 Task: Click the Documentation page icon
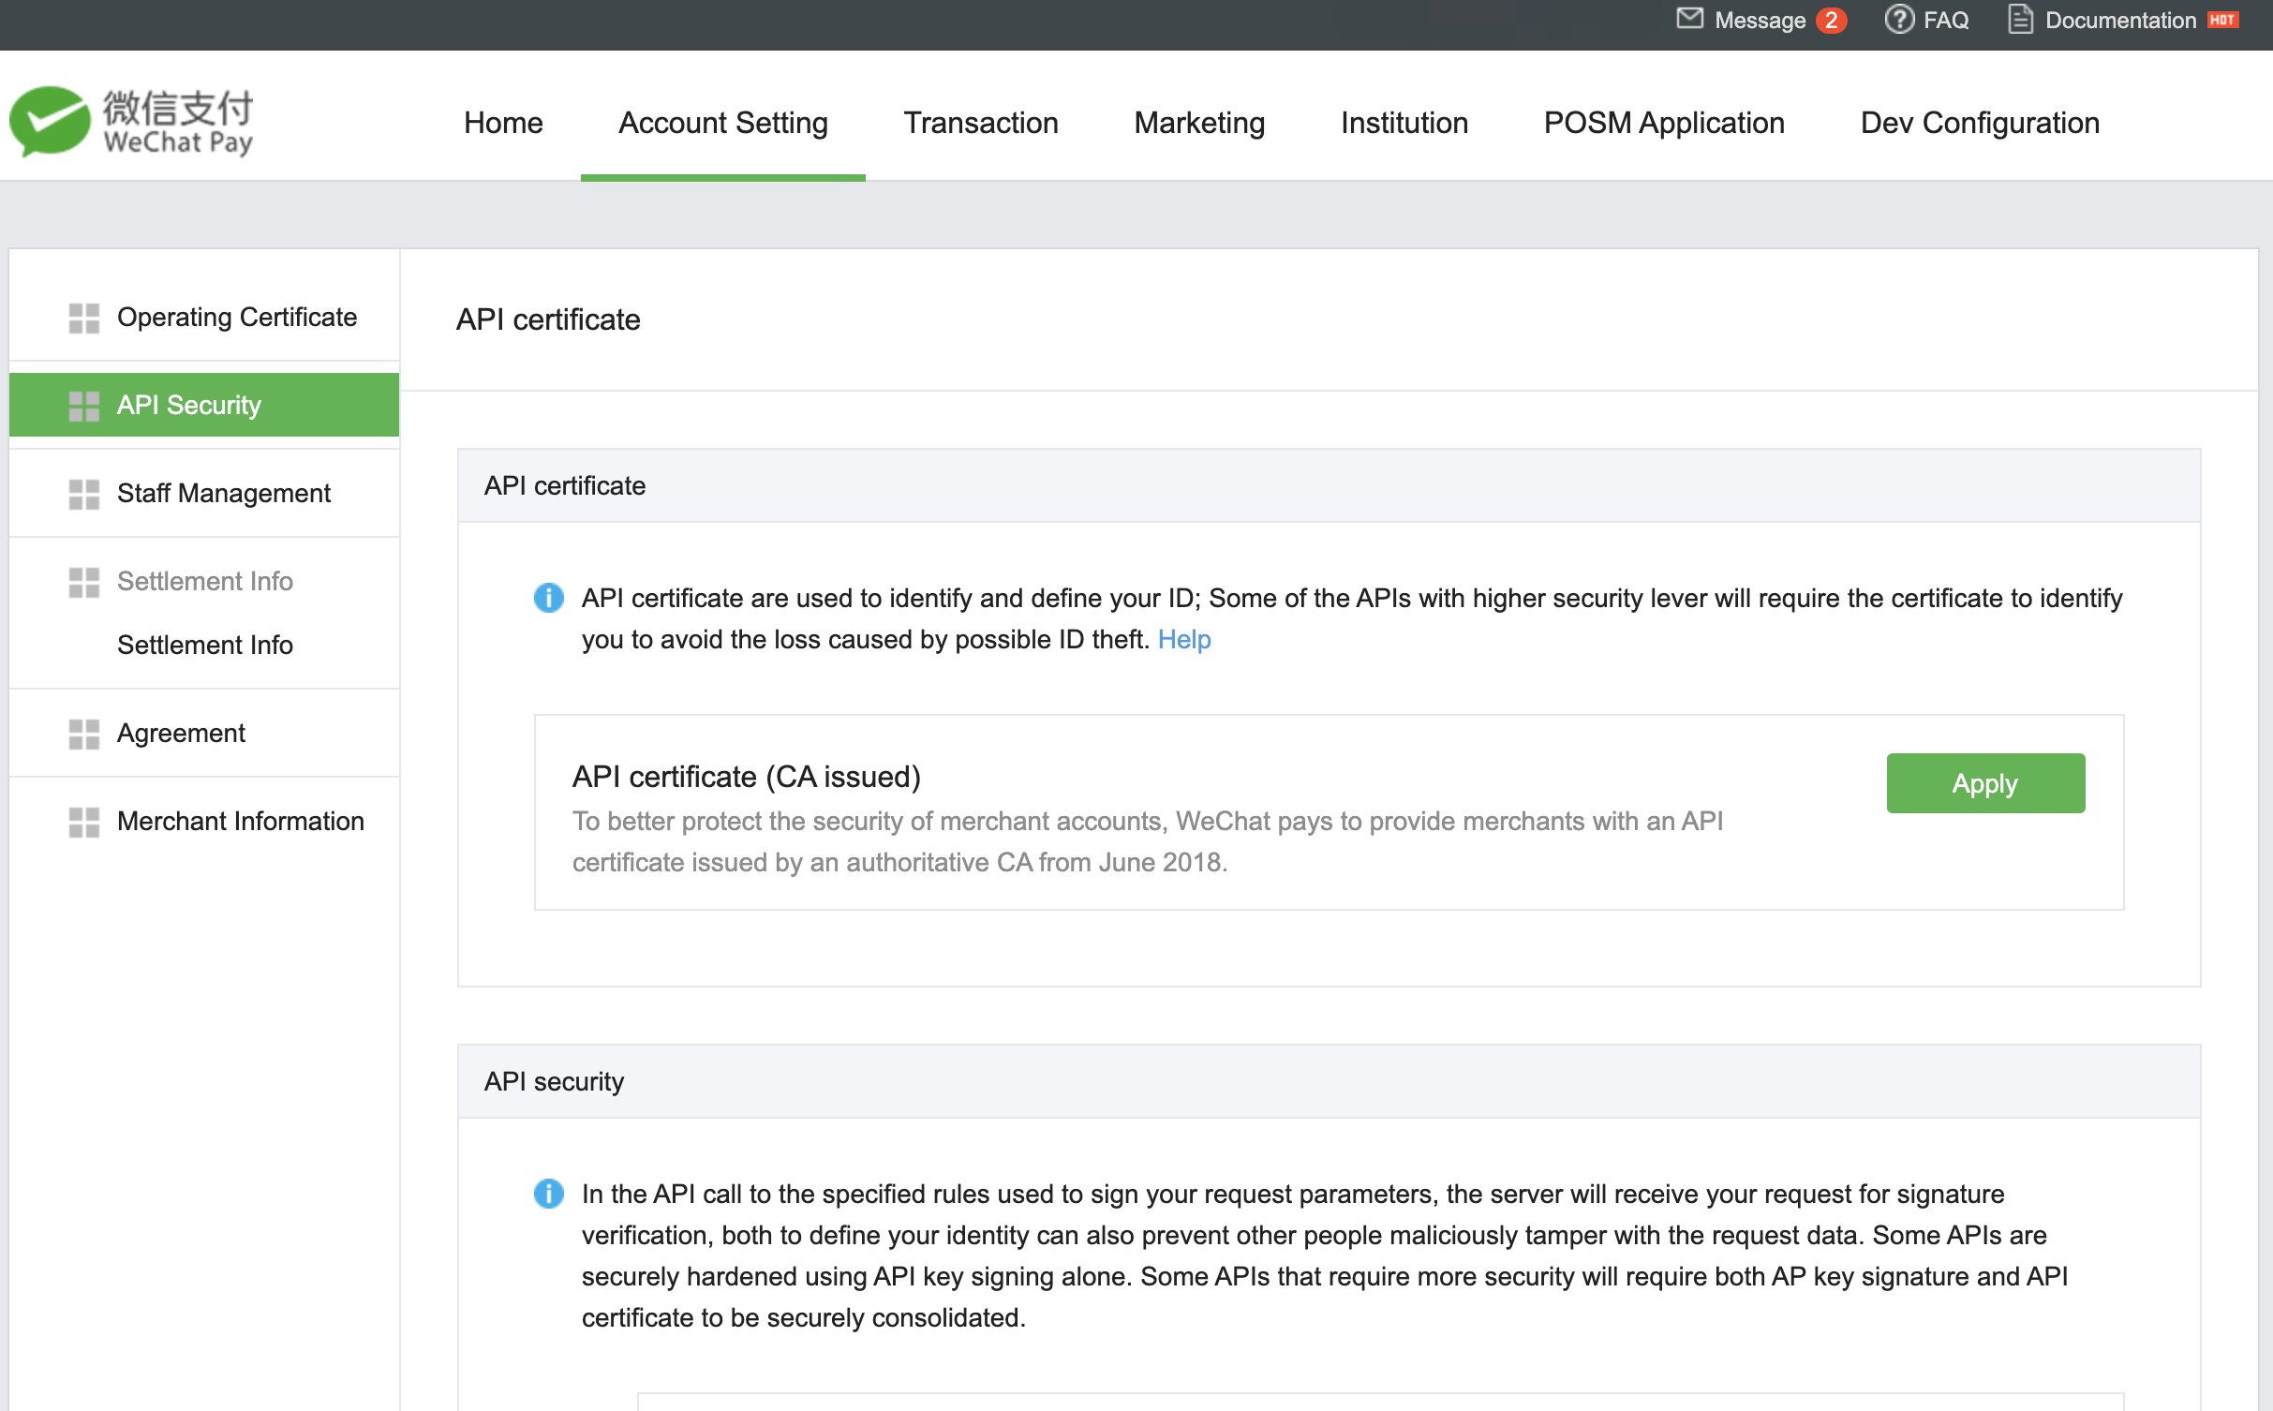(2020, 20)
